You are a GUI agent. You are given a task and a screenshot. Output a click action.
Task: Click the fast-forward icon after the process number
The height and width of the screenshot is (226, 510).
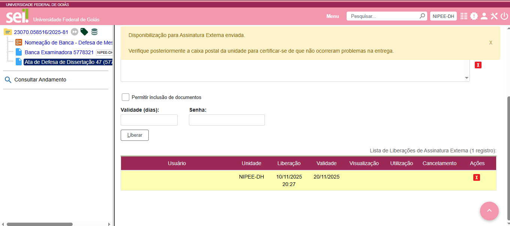(74, 32)
